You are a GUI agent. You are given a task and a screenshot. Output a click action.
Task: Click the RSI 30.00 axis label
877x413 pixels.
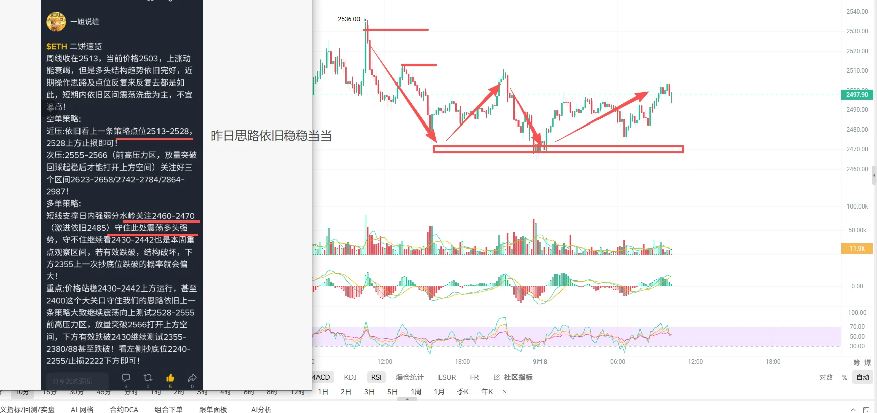[857, 346]
